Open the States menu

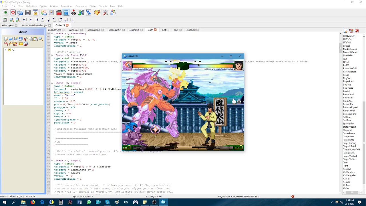[93, 6]
